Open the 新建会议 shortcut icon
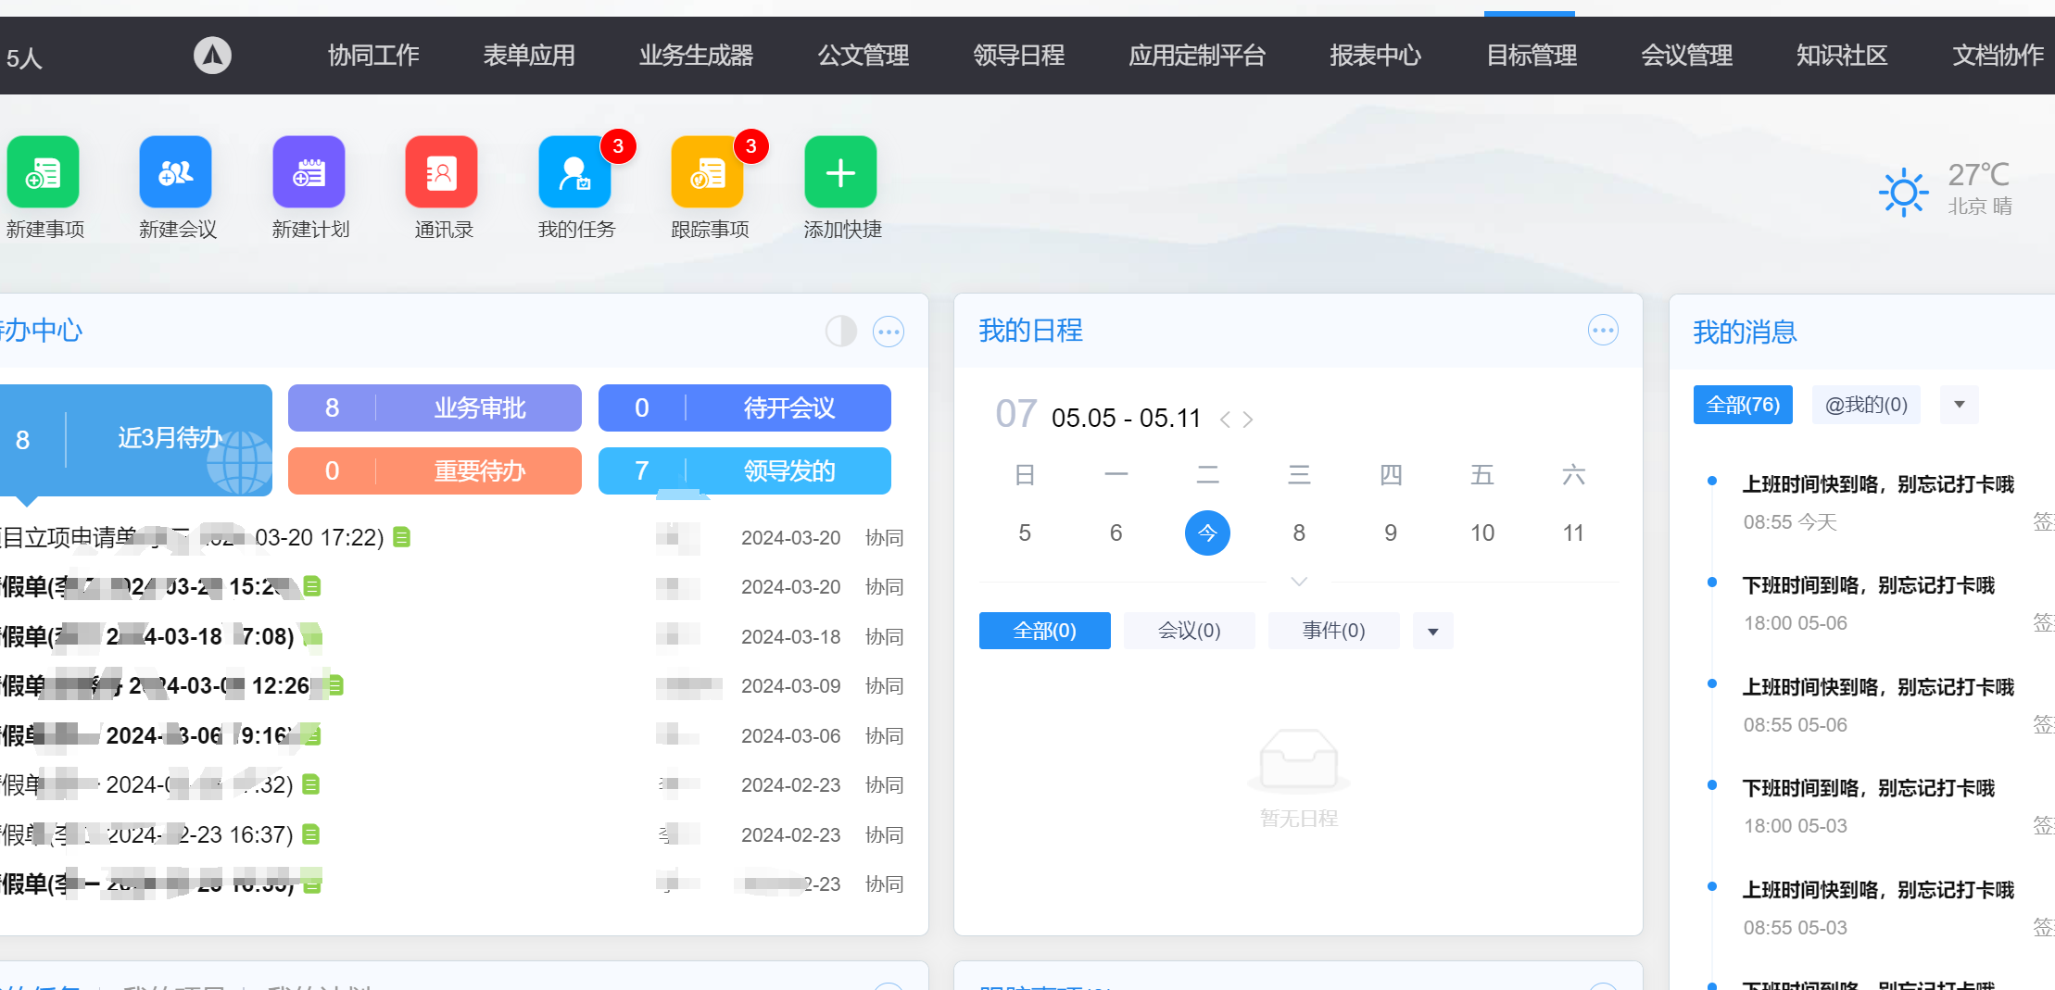2055x990 pixels. [176, 172]
